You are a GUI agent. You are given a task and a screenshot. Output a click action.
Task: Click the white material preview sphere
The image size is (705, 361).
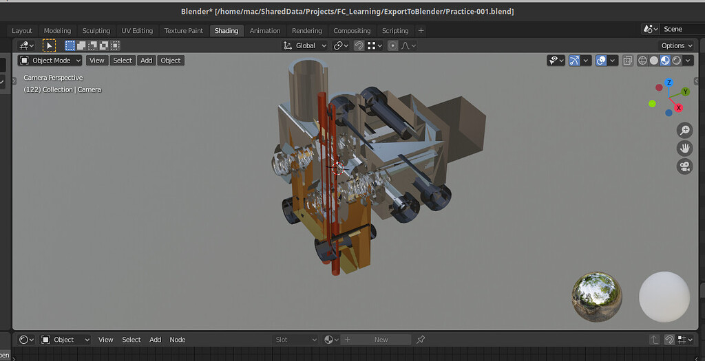pos(664,296)
